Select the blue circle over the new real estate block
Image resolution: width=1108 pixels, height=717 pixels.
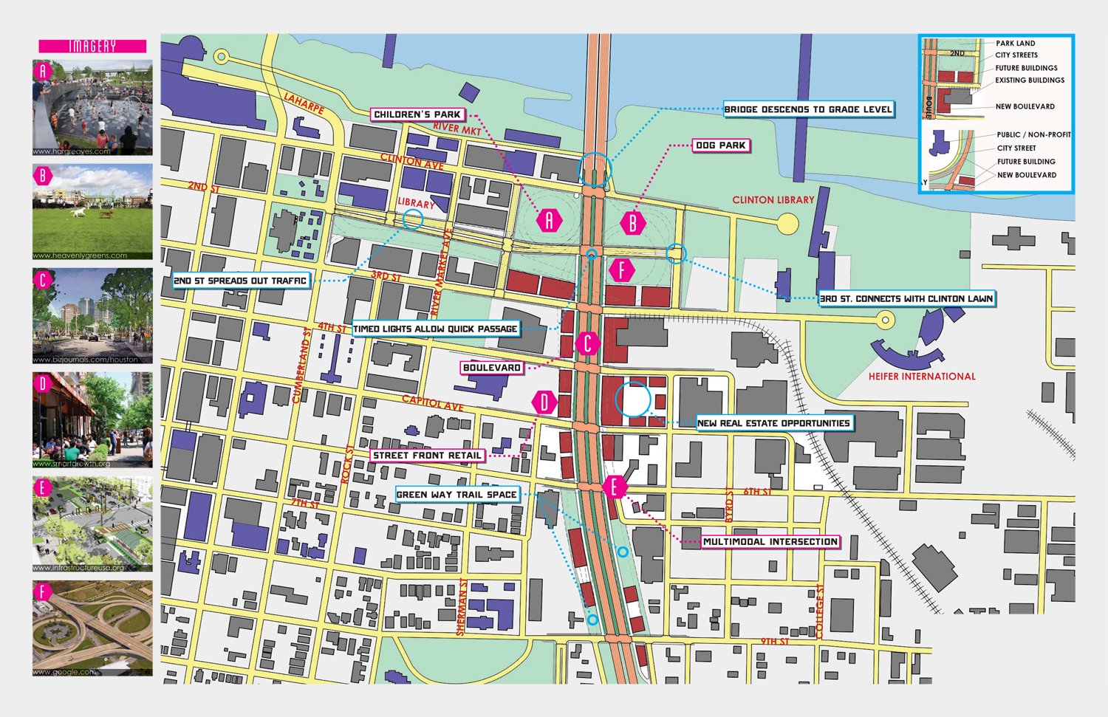(x=633, y=399)
